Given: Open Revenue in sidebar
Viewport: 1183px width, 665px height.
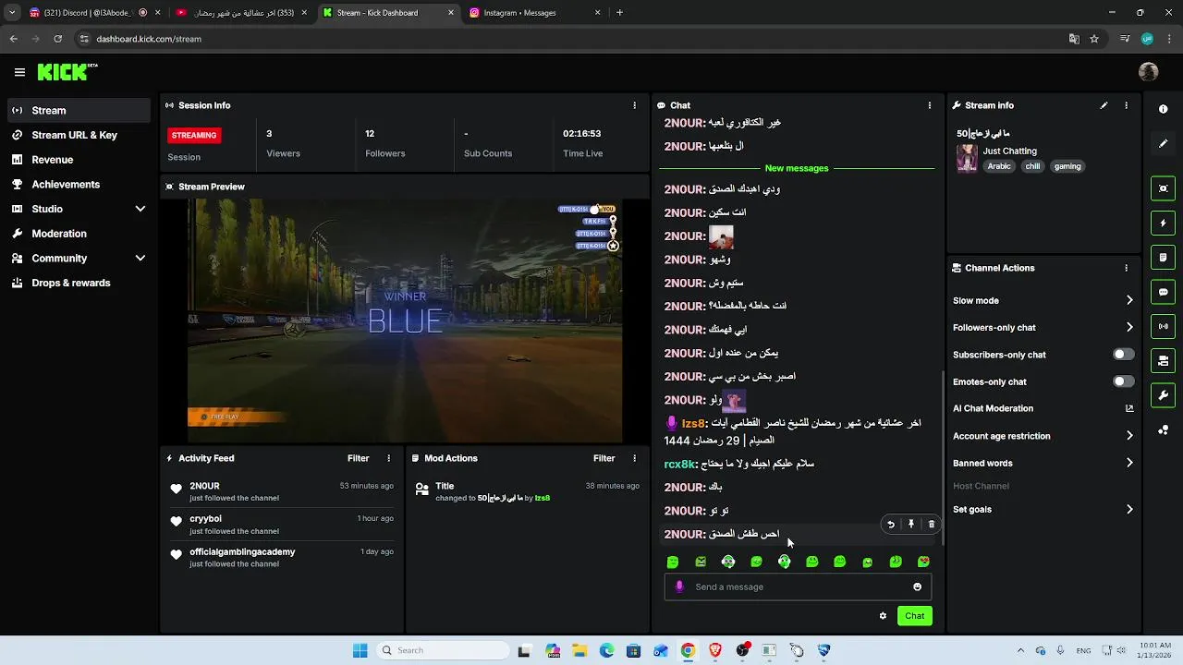Looking at the screenshot, I should point(79,160).
